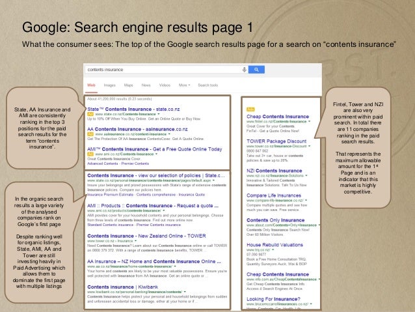Viewport: 415px width, 312px height.
Task: Open Contents Insurance New Zealand Online TOWER result
Action: pos(146,236)
